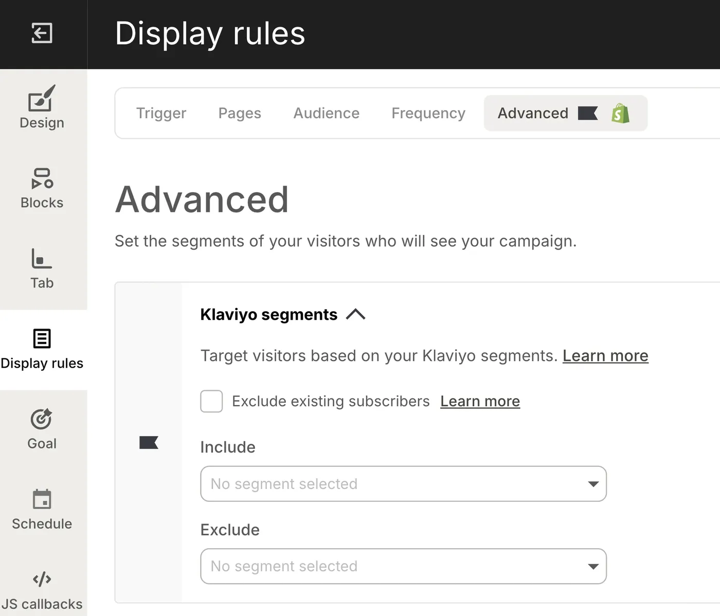Open Learn more link about Klaviyo segments
This screenshot has width=720, height=616.
pyautogui.click(x=605, y=356)
